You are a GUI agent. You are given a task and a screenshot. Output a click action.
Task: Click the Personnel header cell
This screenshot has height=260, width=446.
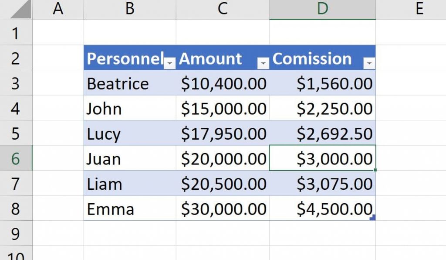coord(124,59)
